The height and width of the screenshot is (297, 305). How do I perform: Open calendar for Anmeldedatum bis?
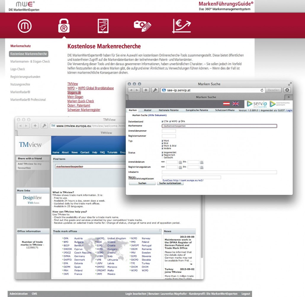click(202, 162)
